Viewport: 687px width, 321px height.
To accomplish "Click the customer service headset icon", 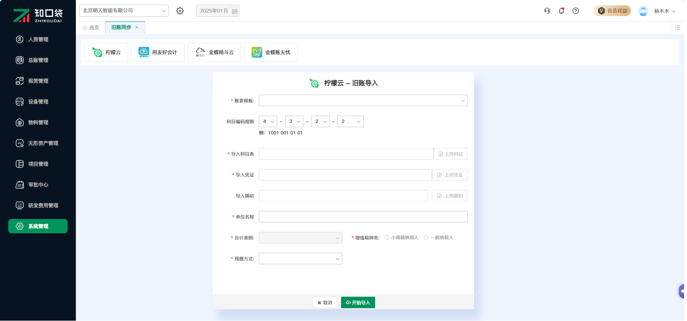I will coord(547,11).
